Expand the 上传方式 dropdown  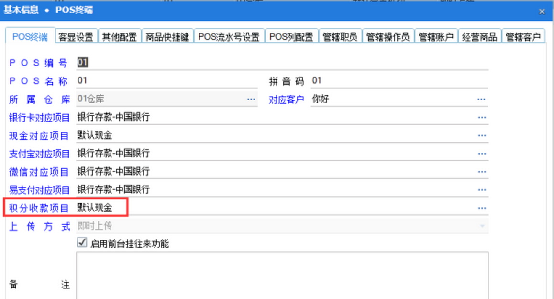coord(482,226)
